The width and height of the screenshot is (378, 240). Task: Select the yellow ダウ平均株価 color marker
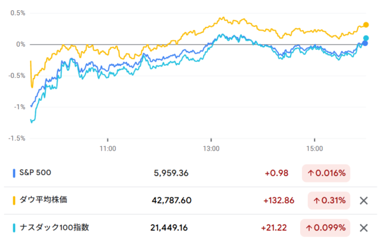pos(14,200)
